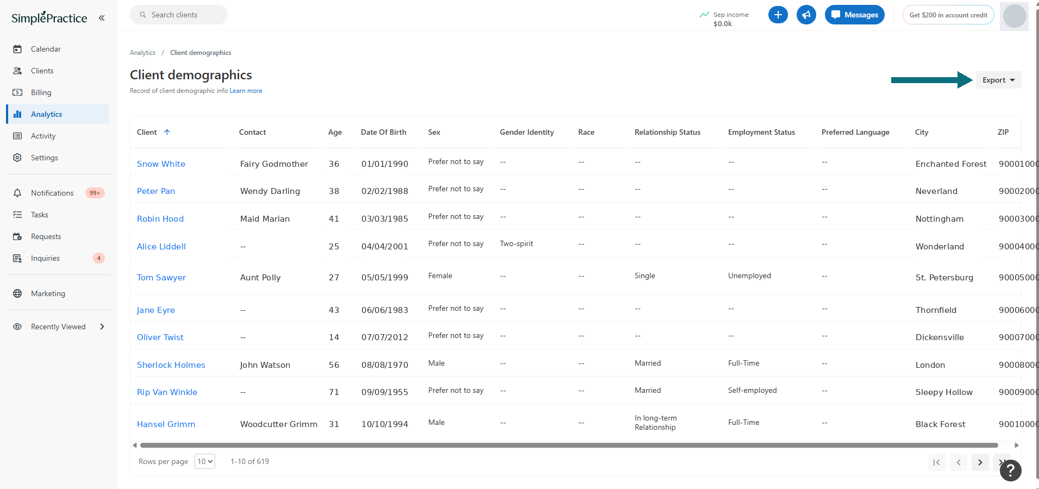Click the help question mark button

(1011, 471)
